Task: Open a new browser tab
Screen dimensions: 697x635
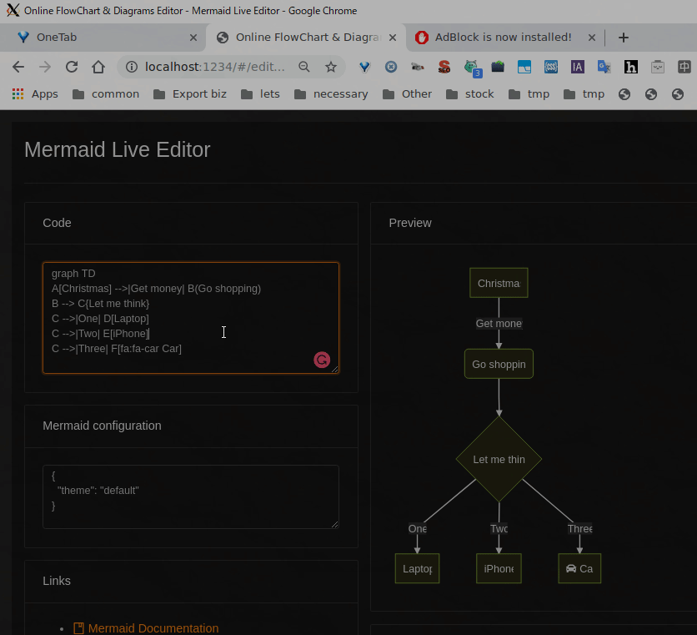Action: point(623,38)
